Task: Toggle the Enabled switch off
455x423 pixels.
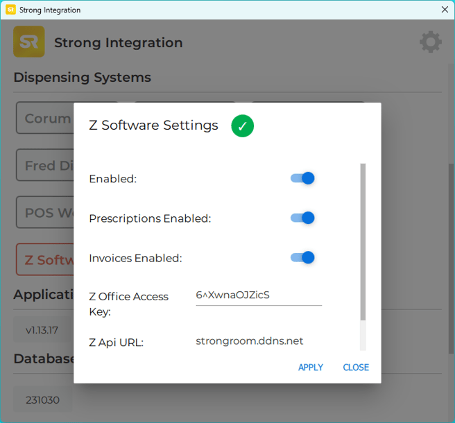Action: [302, 178]
